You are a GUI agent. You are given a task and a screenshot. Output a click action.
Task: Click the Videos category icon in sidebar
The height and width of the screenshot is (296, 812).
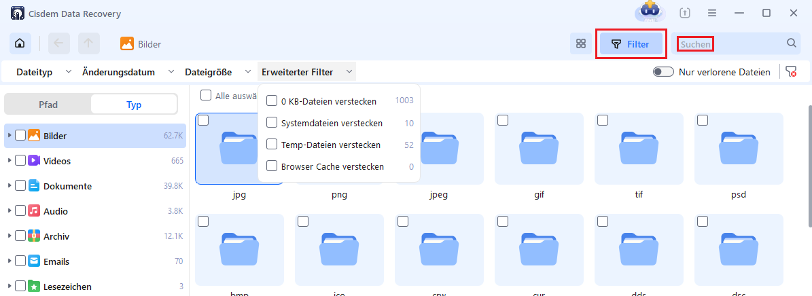[34, 160]
